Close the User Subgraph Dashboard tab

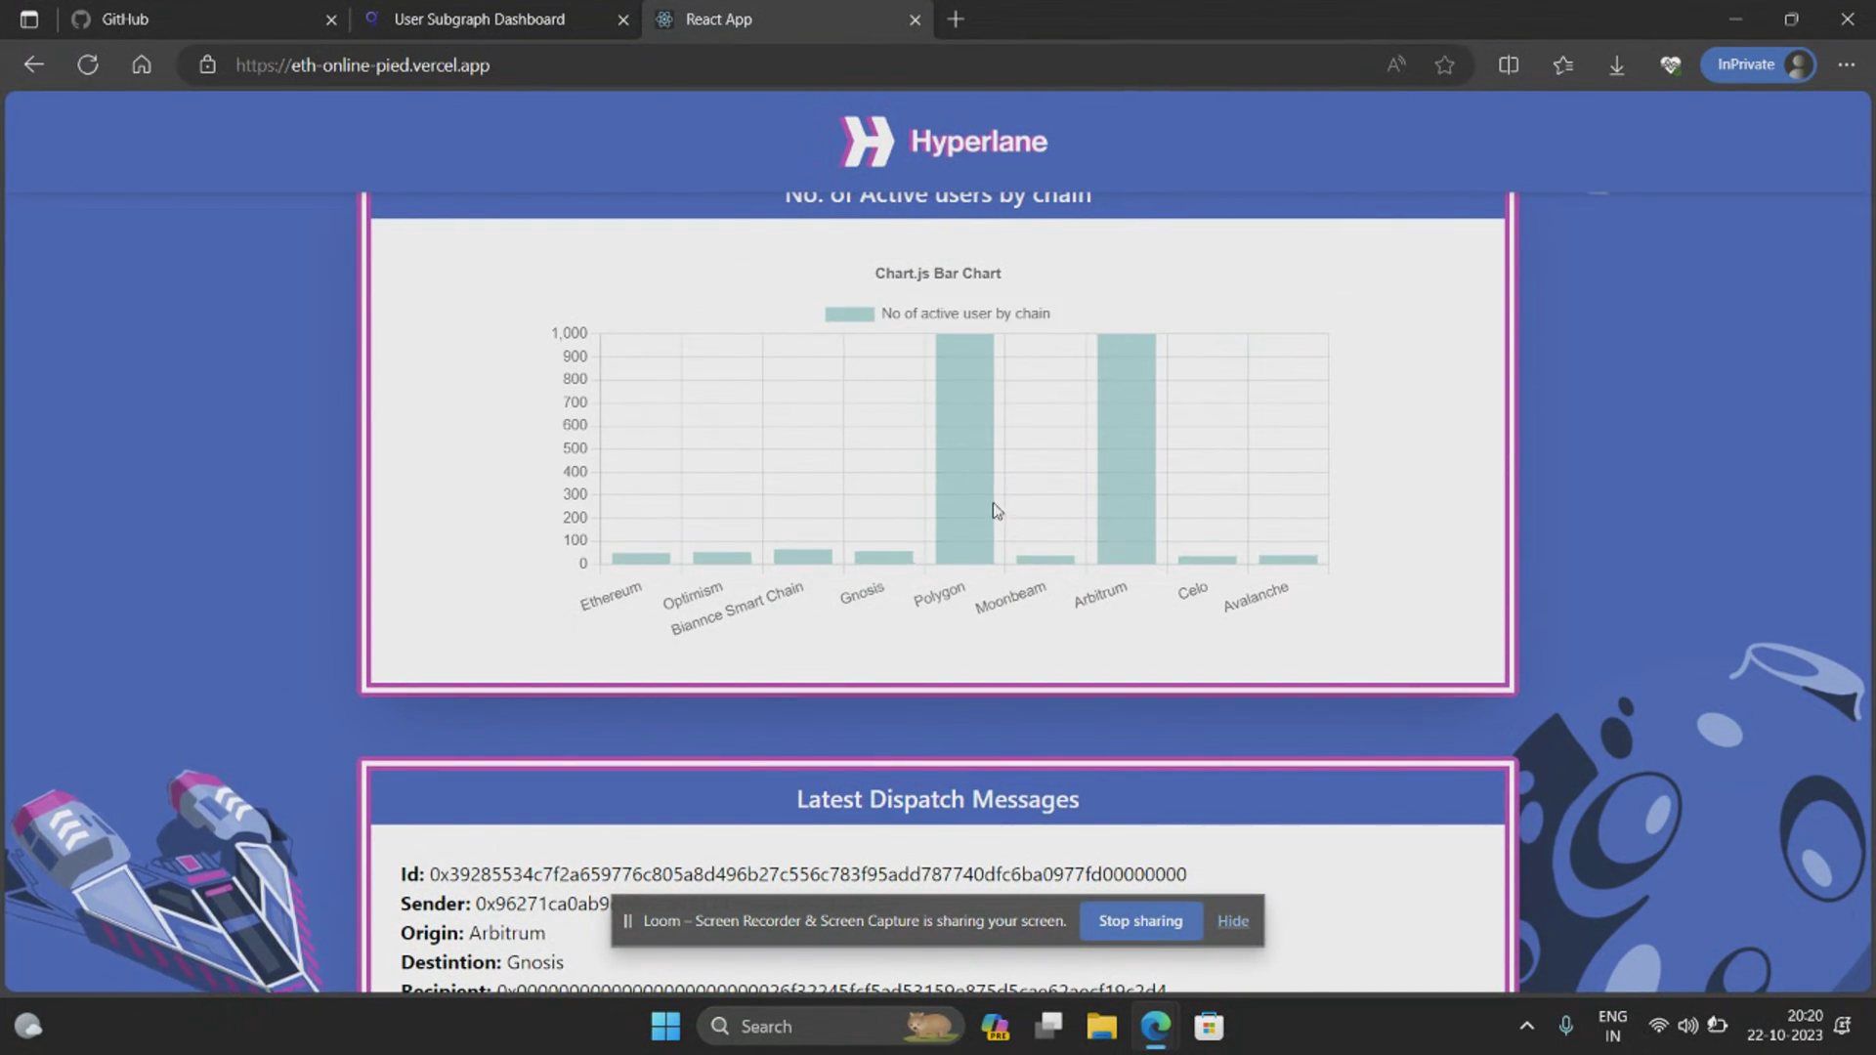(x=623, y=20)
